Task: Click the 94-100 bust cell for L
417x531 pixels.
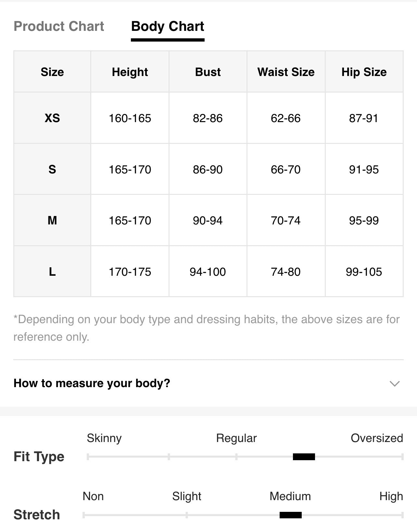Action: point(208,272)
